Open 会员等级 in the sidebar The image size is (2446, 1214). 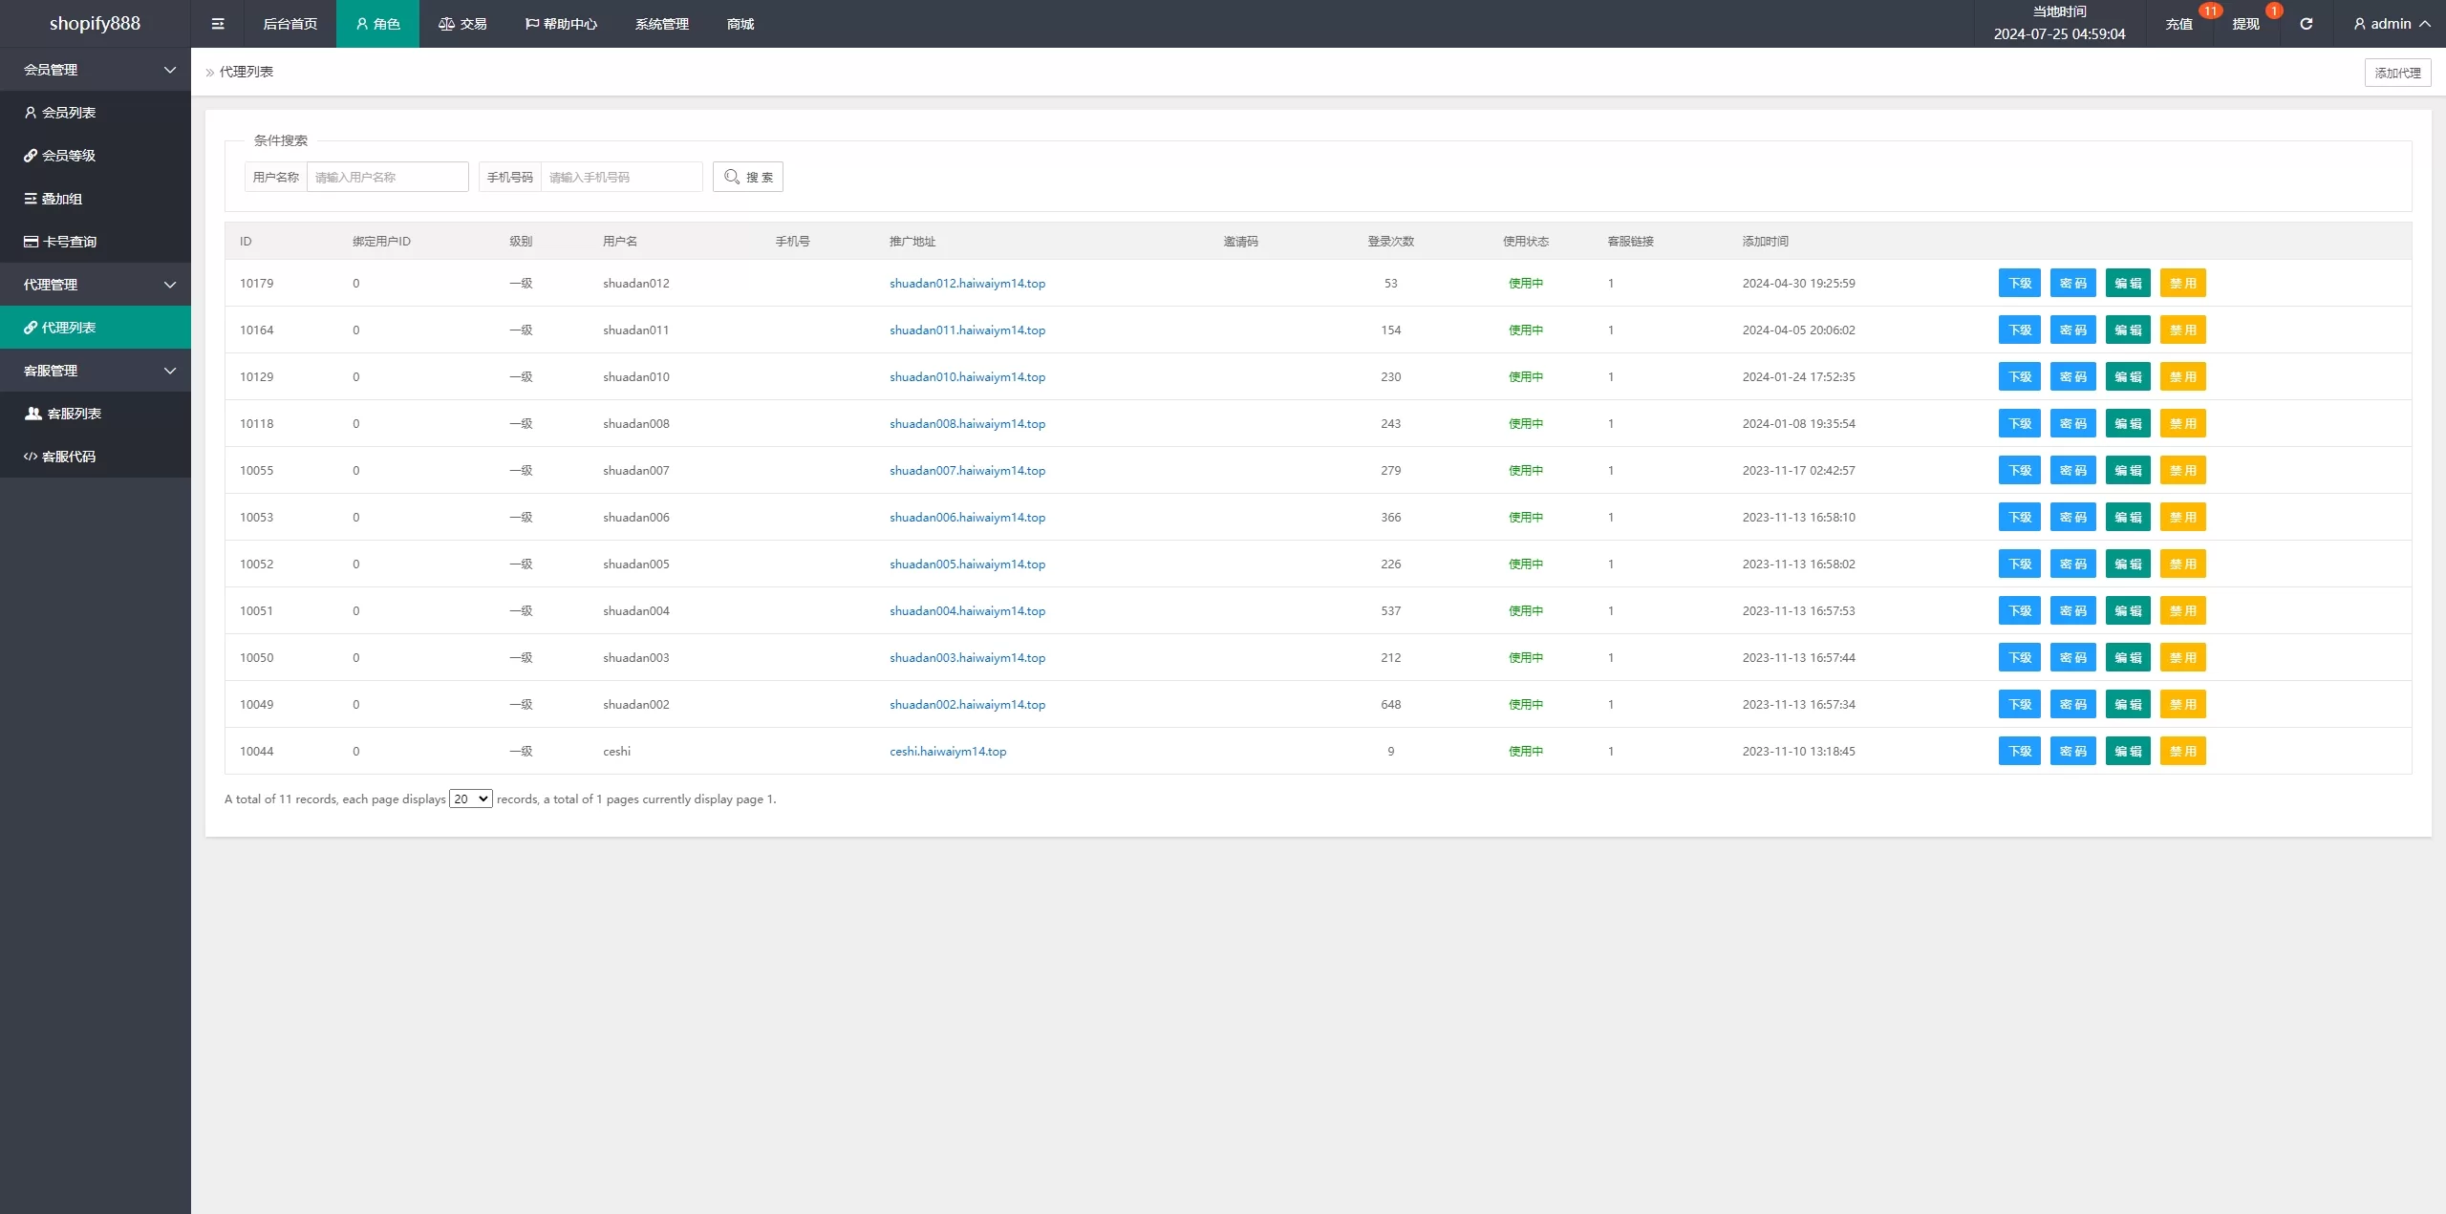point(69,156)
